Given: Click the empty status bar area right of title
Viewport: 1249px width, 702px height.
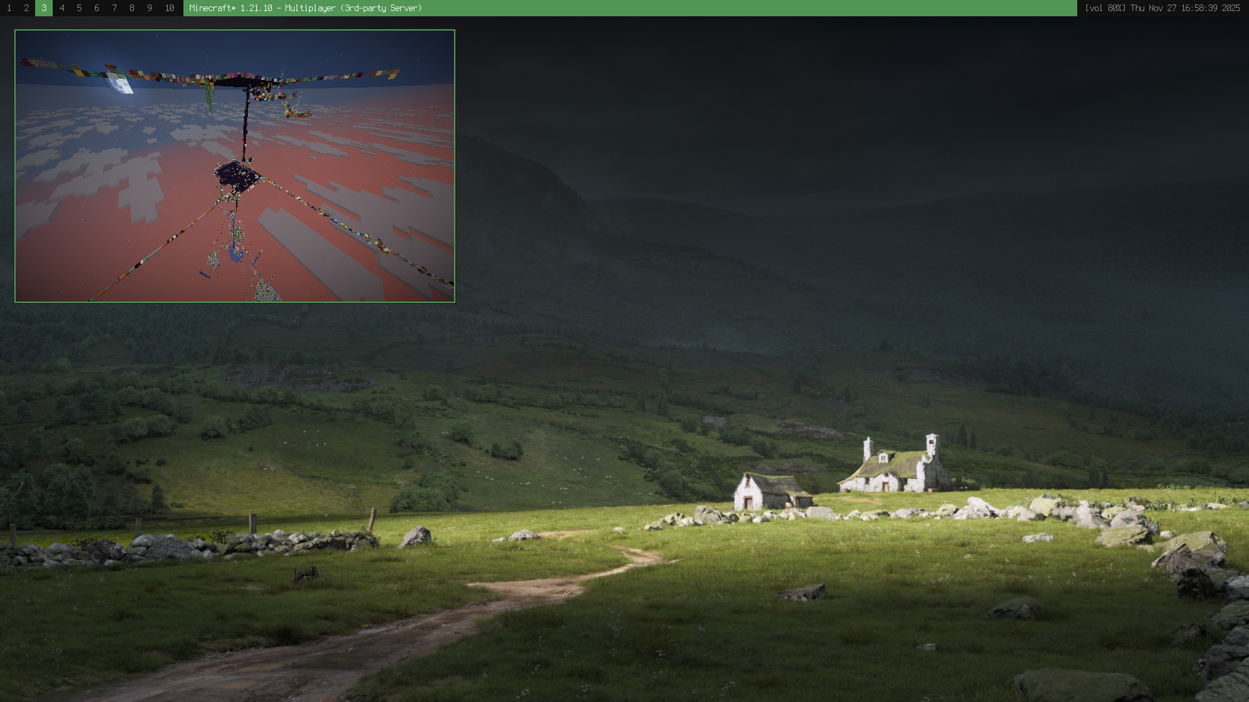Looking at the screenshot, I should coord(748,8).
